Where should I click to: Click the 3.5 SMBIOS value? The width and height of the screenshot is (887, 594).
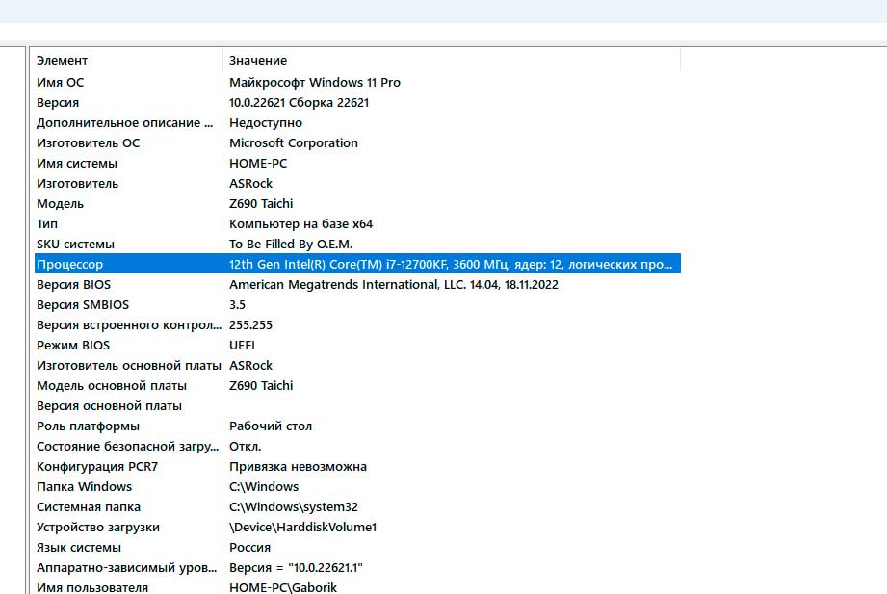point(237,305)
